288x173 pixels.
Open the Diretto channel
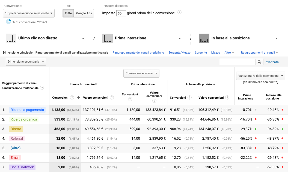click(16, 129)
